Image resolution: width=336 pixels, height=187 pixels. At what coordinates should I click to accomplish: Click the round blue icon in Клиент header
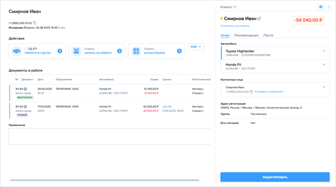[321, 7]
